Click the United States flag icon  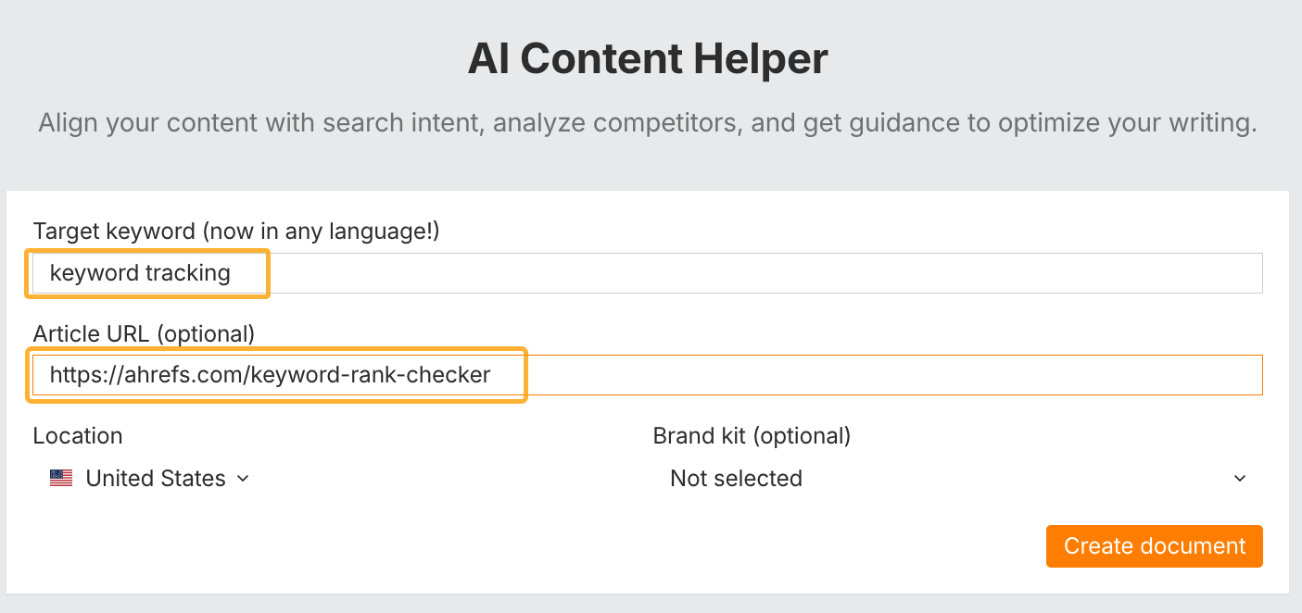(x=60, y=478)
